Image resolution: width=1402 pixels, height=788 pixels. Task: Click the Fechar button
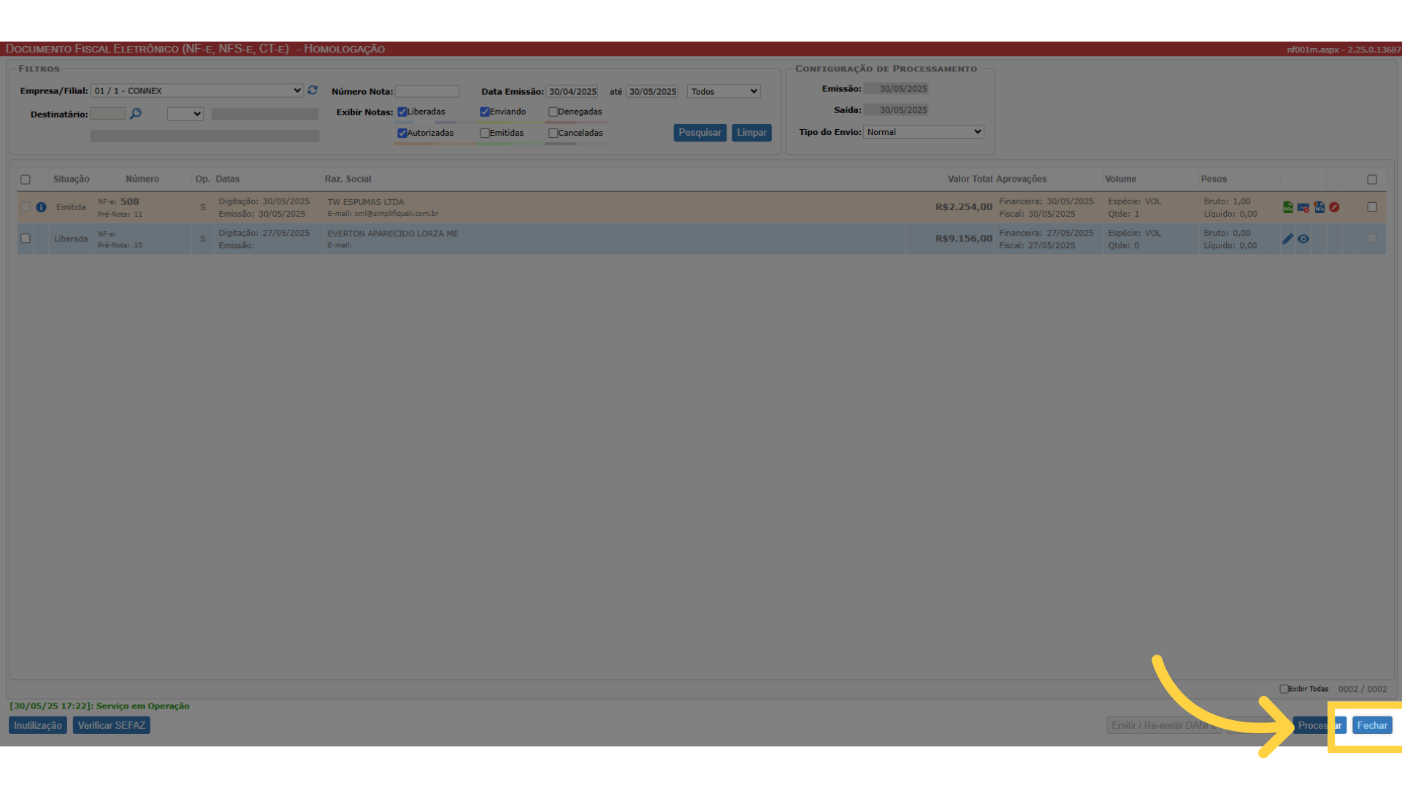pyautogui.click(x=1372, y=725)
